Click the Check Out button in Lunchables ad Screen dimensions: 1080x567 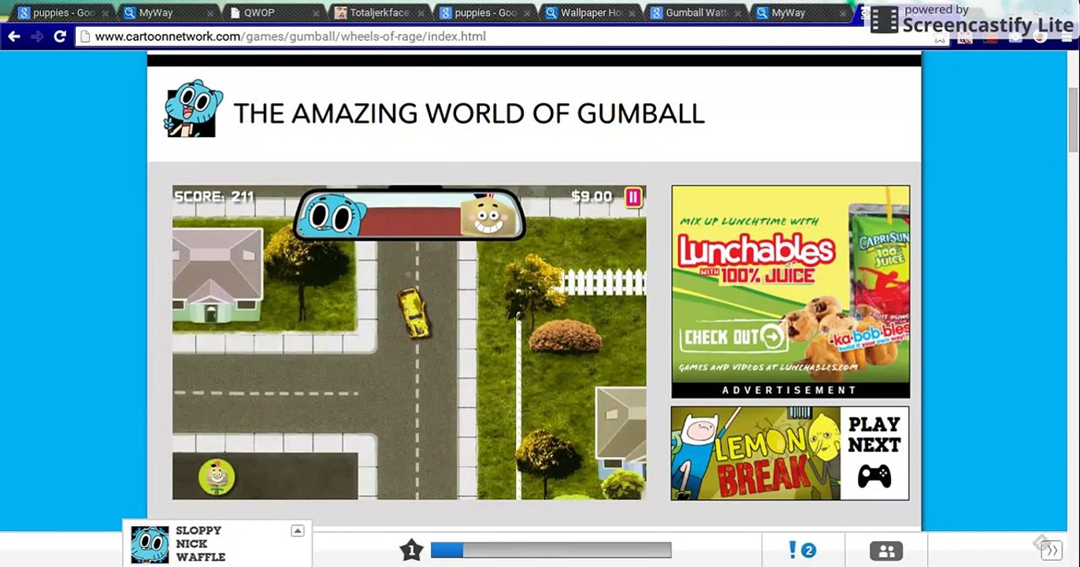(x=735, y=338)
